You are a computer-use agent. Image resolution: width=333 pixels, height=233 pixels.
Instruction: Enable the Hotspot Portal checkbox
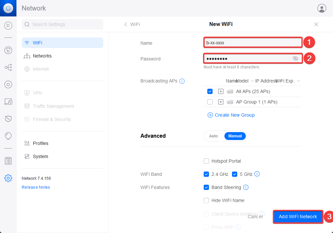coord(206,161)
